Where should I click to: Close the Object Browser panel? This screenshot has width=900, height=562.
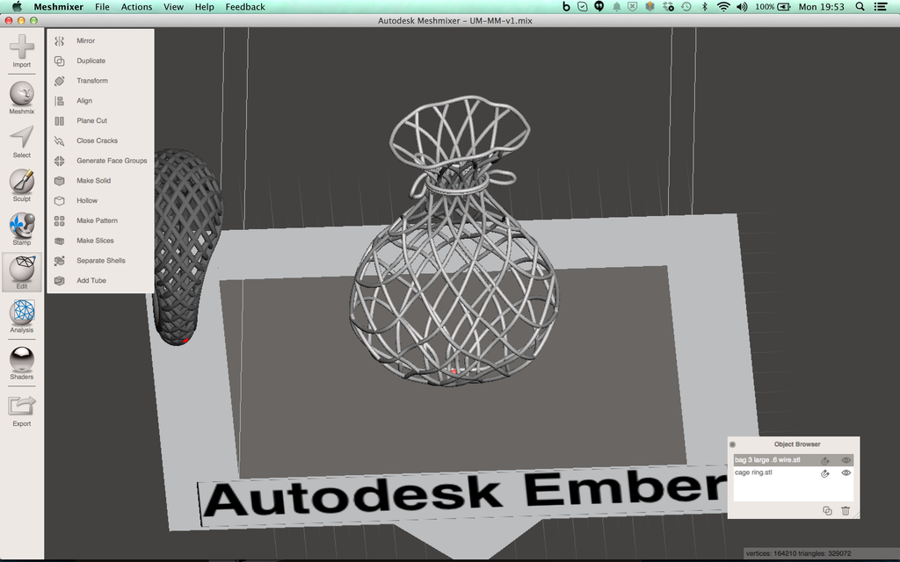pyautogui.click(x=732, y=444)
